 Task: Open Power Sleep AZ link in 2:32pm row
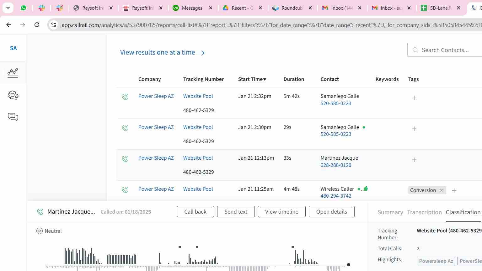(156, 96)
